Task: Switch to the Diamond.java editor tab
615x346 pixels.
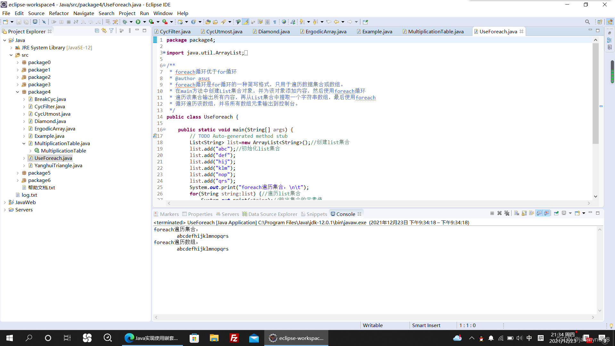Action: tap(271, 31)
